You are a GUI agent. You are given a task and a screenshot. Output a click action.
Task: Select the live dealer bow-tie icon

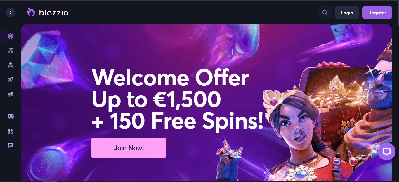11,65
